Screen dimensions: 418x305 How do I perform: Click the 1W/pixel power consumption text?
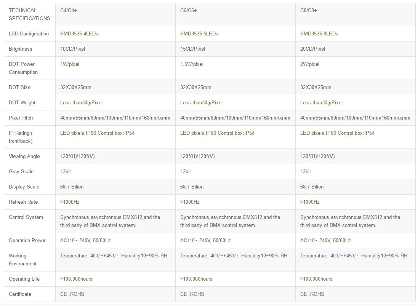click(x=70, y=64)
